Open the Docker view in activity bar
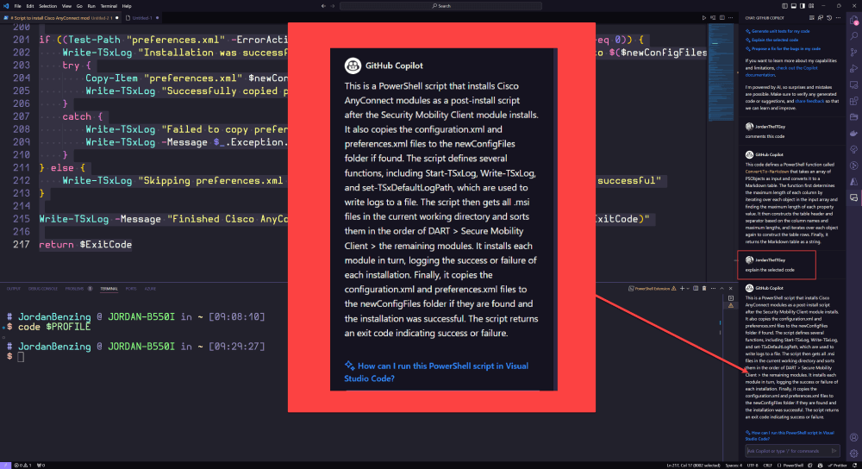 tap(854, 133)
